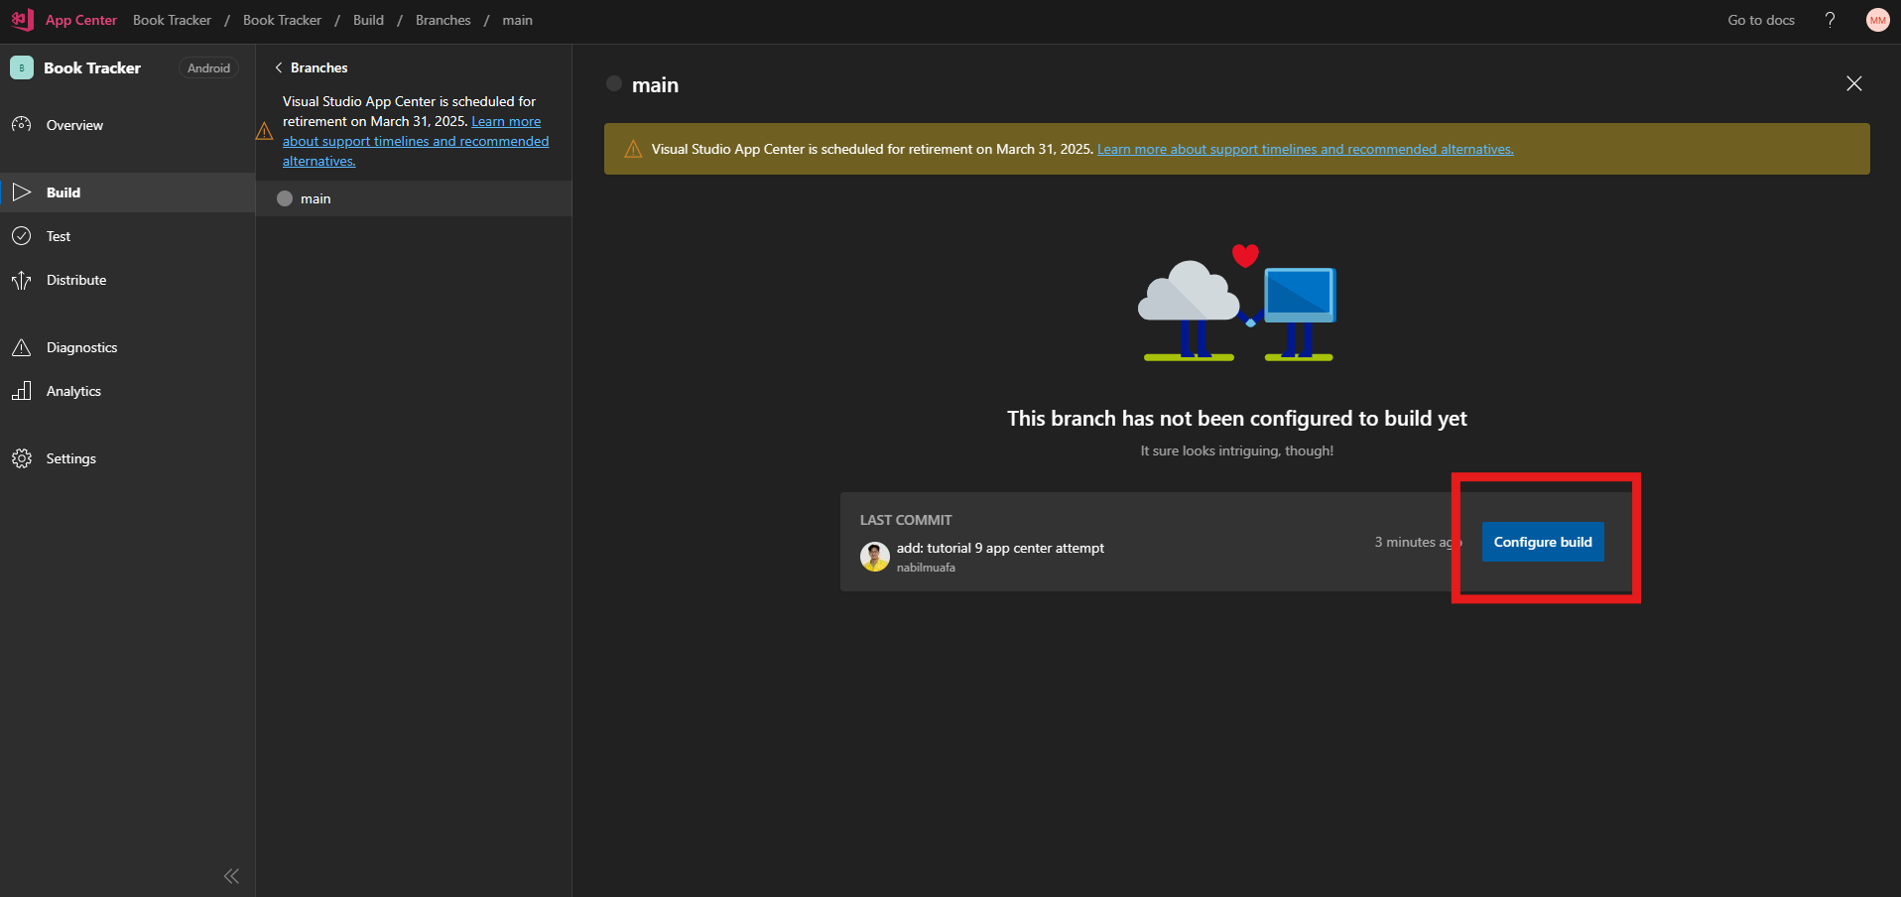Open first Book Tracker breadcrumb
The width and height of the screenshot is (1901, 897).
pos(172,20)
